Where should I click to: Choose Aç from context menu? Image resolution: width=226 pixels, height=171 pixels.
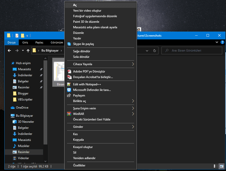(x=101, y=5)
